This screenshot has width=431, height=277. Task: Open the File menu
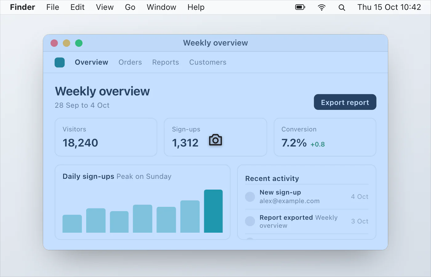(53, 7)
